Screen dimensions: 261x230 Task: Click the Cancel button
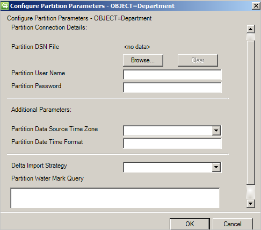[x=233, y=224]
